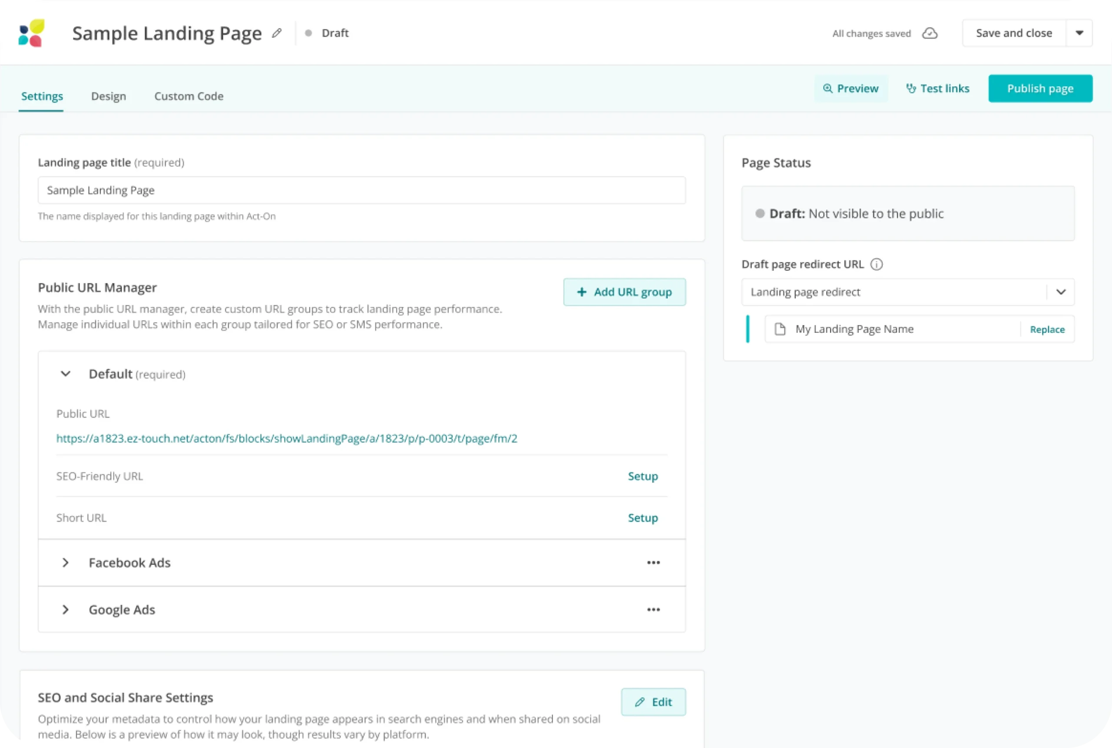This screenshot has width=1112, height=748.
Task: Open the Google Ads three-dot menu
Action: click(653, 610)
